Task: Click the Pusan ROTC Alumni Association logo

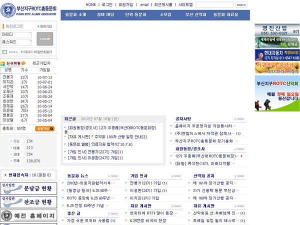Action: pyautogui.click(x=30, y=9)
